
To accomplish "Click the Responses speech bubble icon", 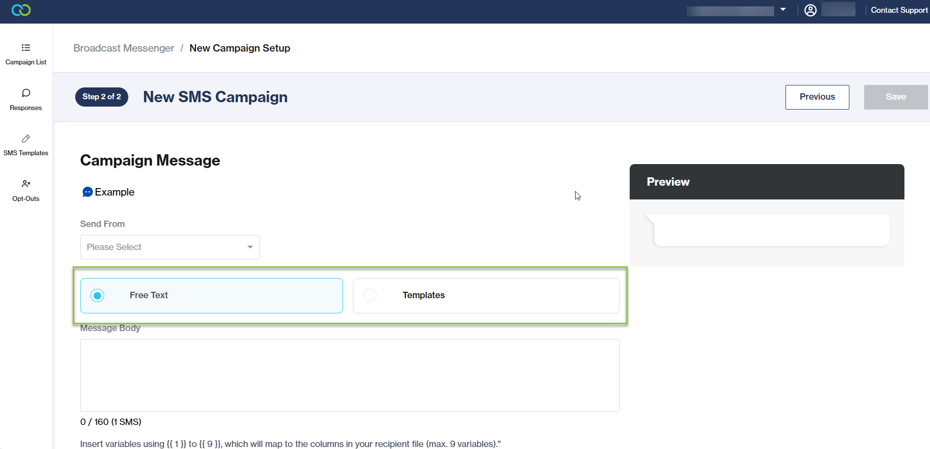I will [x=26, y=93].
